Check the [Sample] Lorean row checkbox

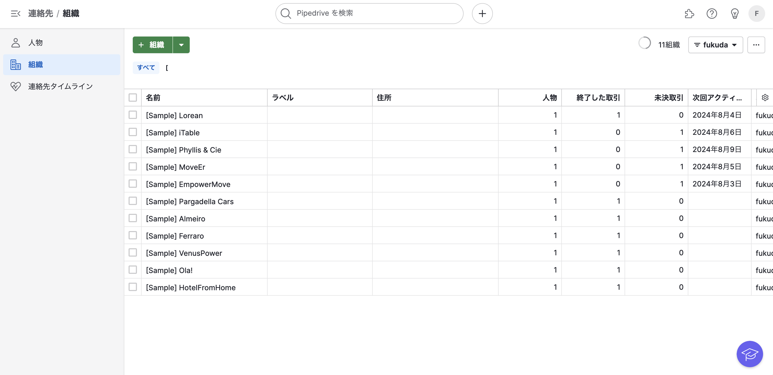[x=133, y=115]
